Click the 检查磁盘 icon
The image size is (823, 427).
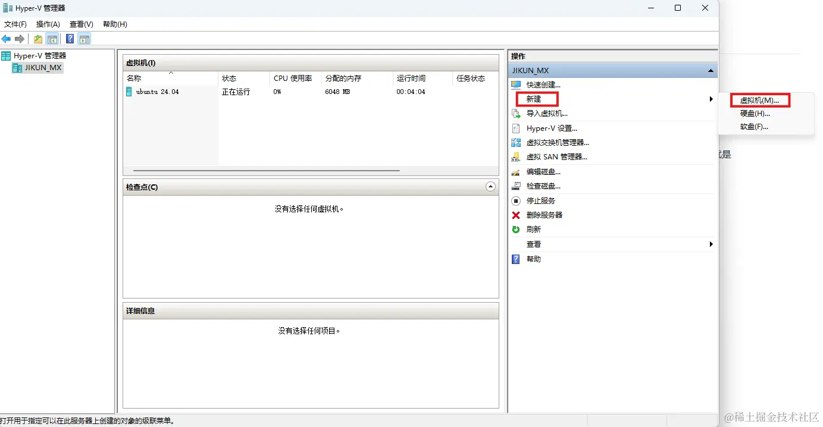(516, 186)
